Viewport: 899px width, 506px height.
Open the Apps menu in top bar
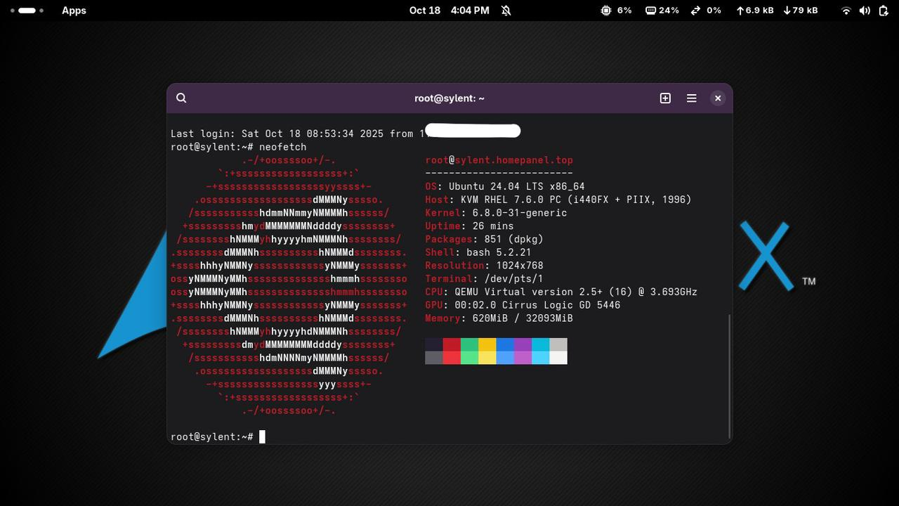point(74,11)
